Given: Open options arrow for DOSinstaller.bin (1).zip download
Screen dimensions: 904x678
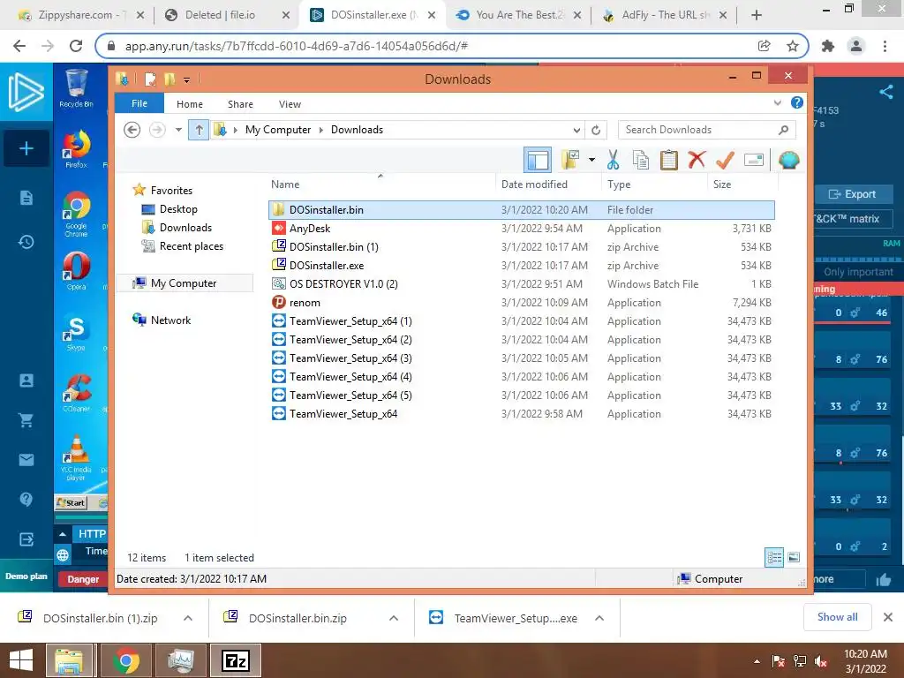Looking at the screenshot, I should (x=188, y=618).
